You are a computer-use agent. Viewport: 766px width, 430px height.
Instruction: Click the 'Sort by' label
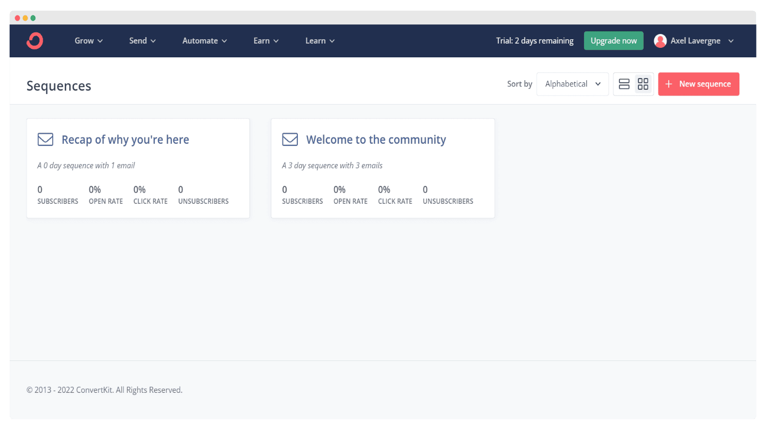pyautogui.click(x=520, y=84)
